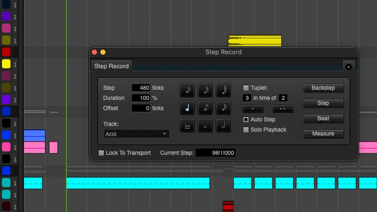Select the 128th note duration
This screenshot has height=212, width=377.
point(224,90)
